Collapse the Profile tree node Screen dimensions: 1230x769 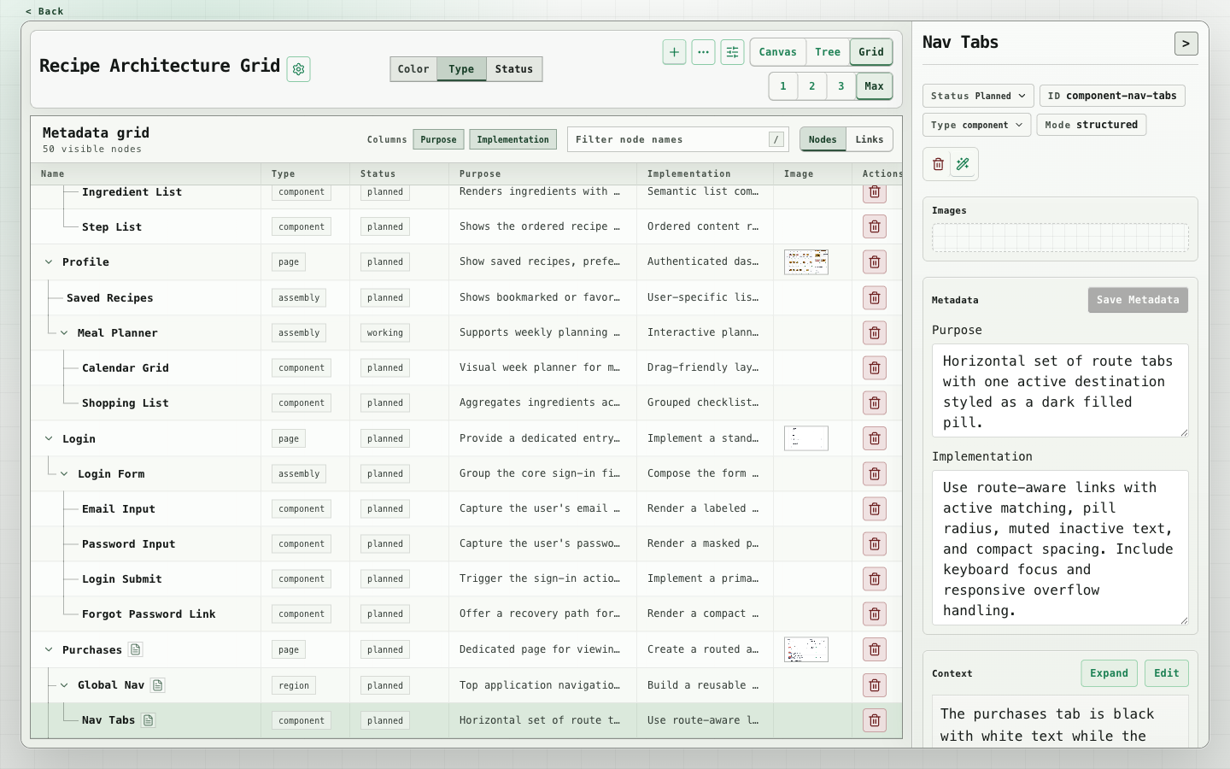point(49,262)
